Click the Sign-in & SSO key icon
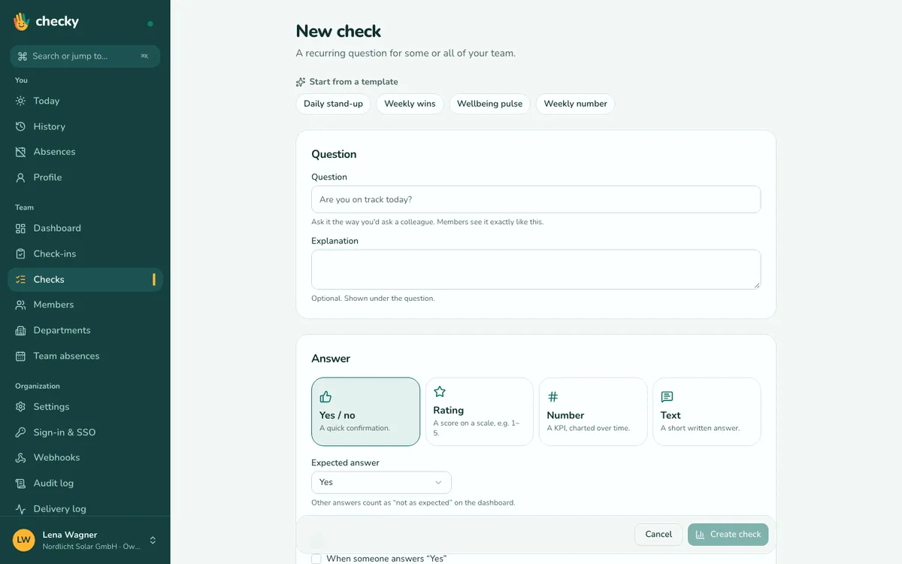 coord(20,432)
